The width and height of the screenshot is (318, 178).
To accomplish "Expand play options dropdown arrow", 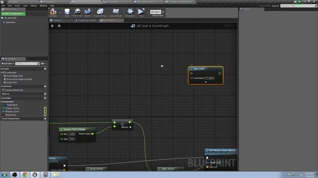I will click(x=148, y=12).
